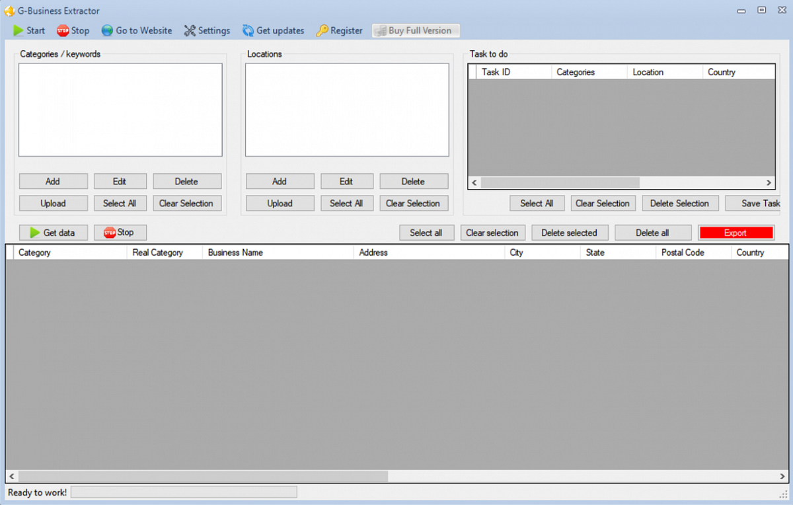Upload a locations file
The width and height of the screenshot is (793, 505).
pos(280,203)
